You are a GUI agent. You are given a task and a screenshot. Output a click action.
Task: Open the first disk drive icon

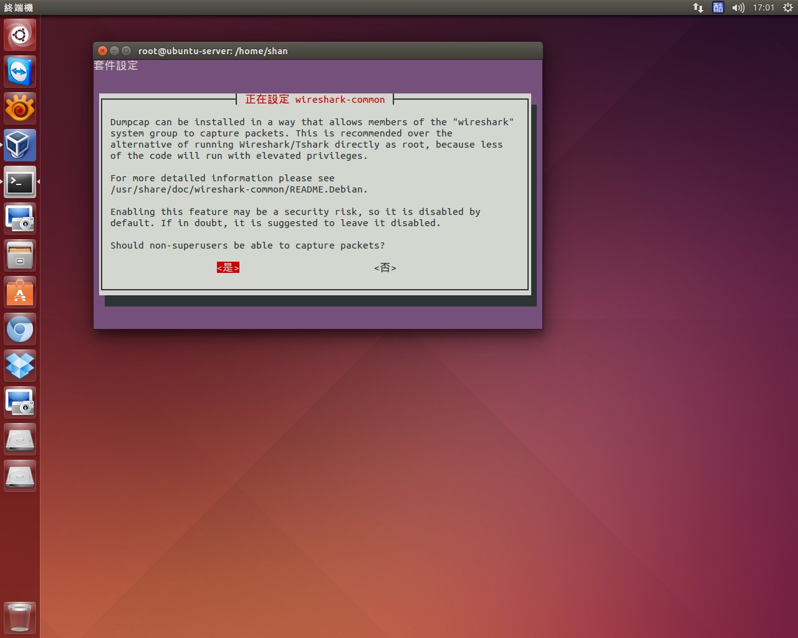tap(20, 439)
